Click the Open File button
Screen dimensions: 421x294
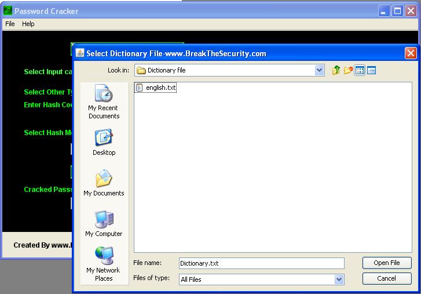(387, 263)
